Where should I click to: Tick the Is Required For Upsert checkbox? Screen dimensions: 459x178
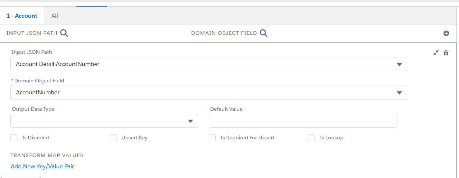tap(212, 138)
